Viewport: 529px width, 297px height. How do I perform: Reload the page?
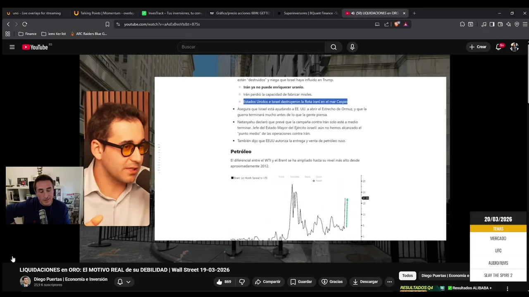point(25,24)
